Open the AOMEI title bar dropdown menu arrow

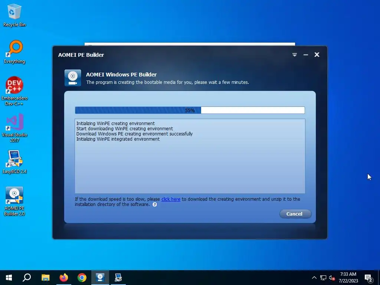tap(294, 55)
